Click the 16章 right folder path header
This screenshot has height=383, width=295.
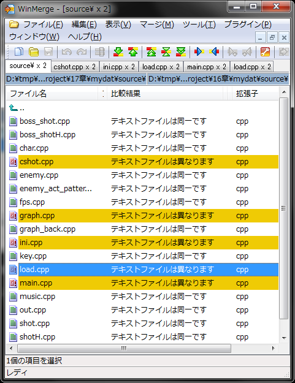pyautogui.click(x=218, y=79)
